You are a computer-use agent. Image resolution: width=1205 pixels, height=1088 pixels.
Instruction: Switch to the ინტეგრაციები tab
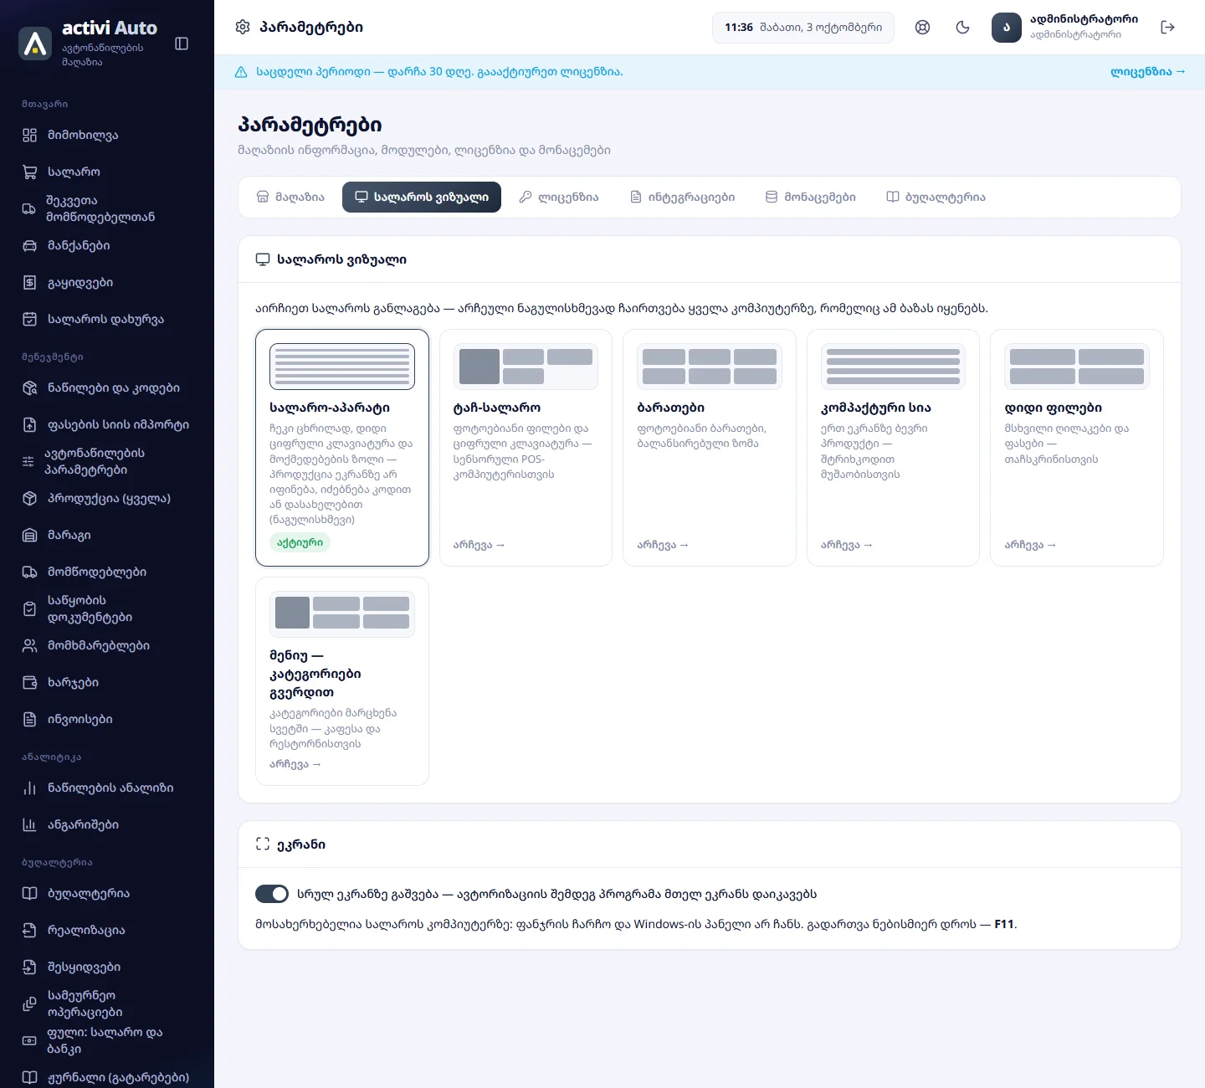click(683, 198)
